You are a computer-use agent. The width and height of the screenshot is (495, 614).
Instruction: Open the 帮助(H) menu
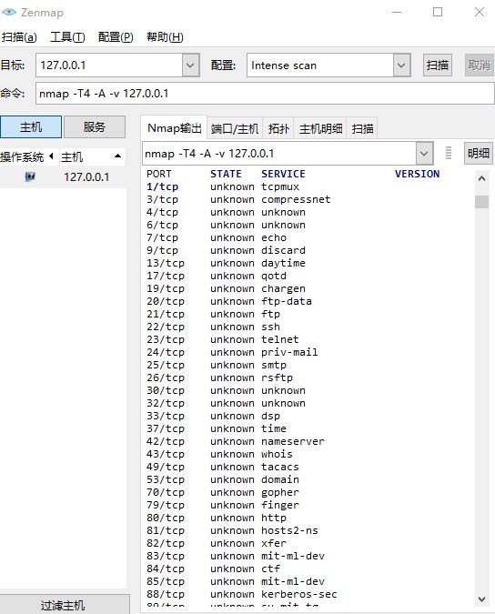click(165, 37)
